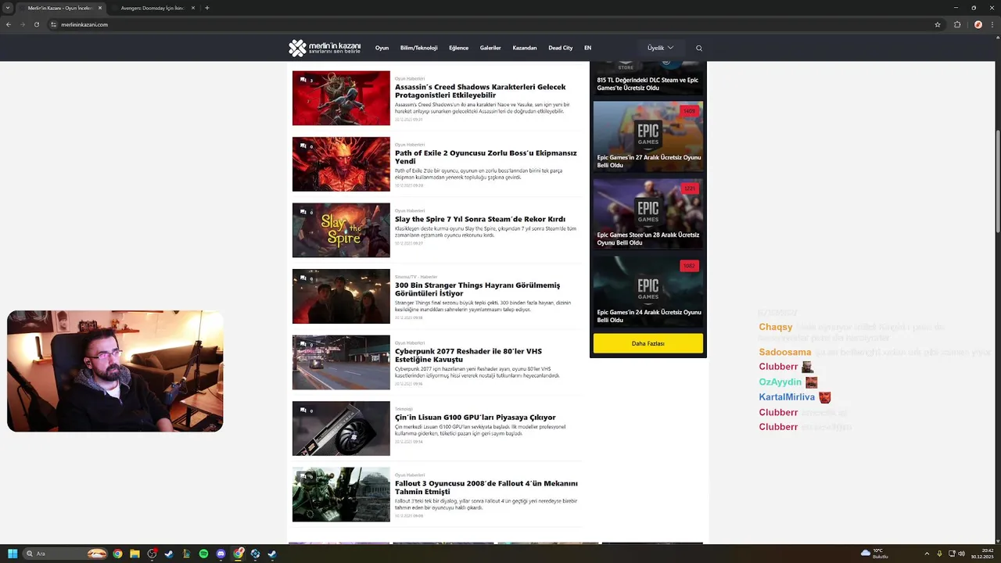The width and height of the screenshot is (1001, 563).
Task: Open File Explorer from the taskbar
Action: point(135,554)
